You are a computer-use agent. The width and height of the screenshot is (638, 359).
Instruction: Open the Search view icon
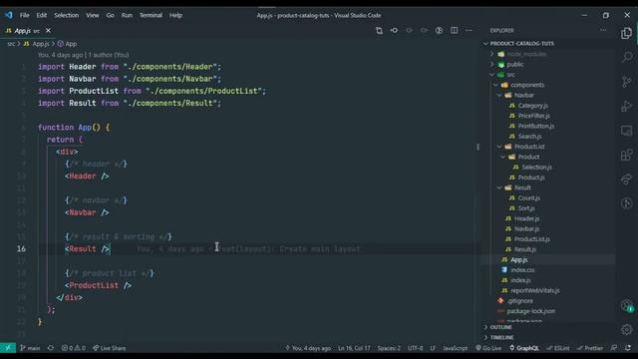click(627, 57)
